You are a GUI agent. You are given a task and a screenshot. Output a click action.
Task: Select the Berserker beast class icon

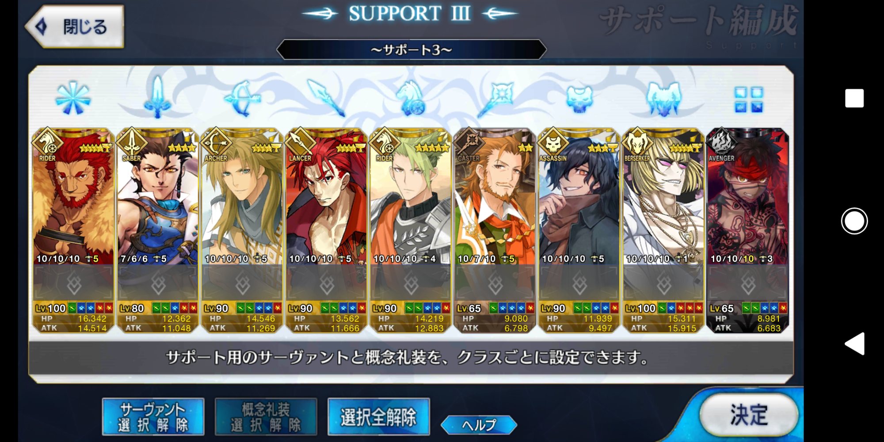pos(664,98)
